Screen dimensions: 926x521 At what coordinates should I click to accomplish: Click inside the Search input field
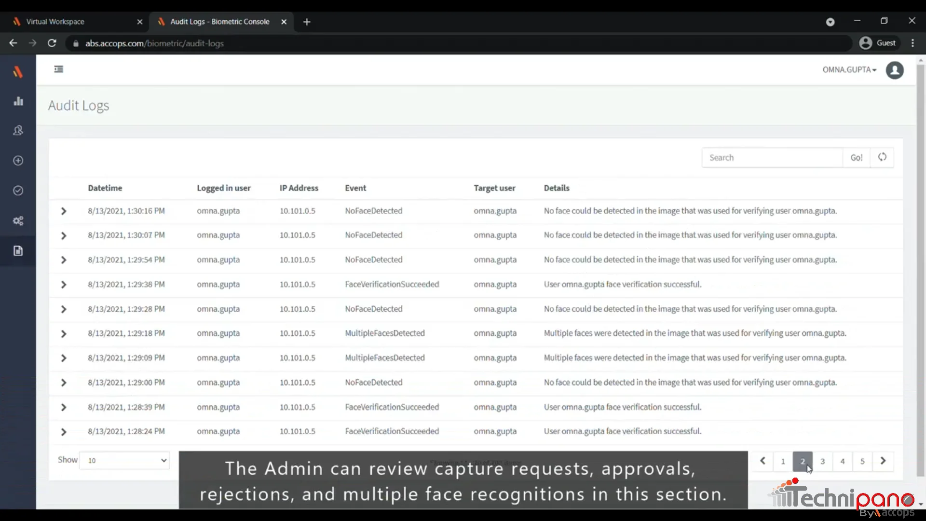[772, 157]
